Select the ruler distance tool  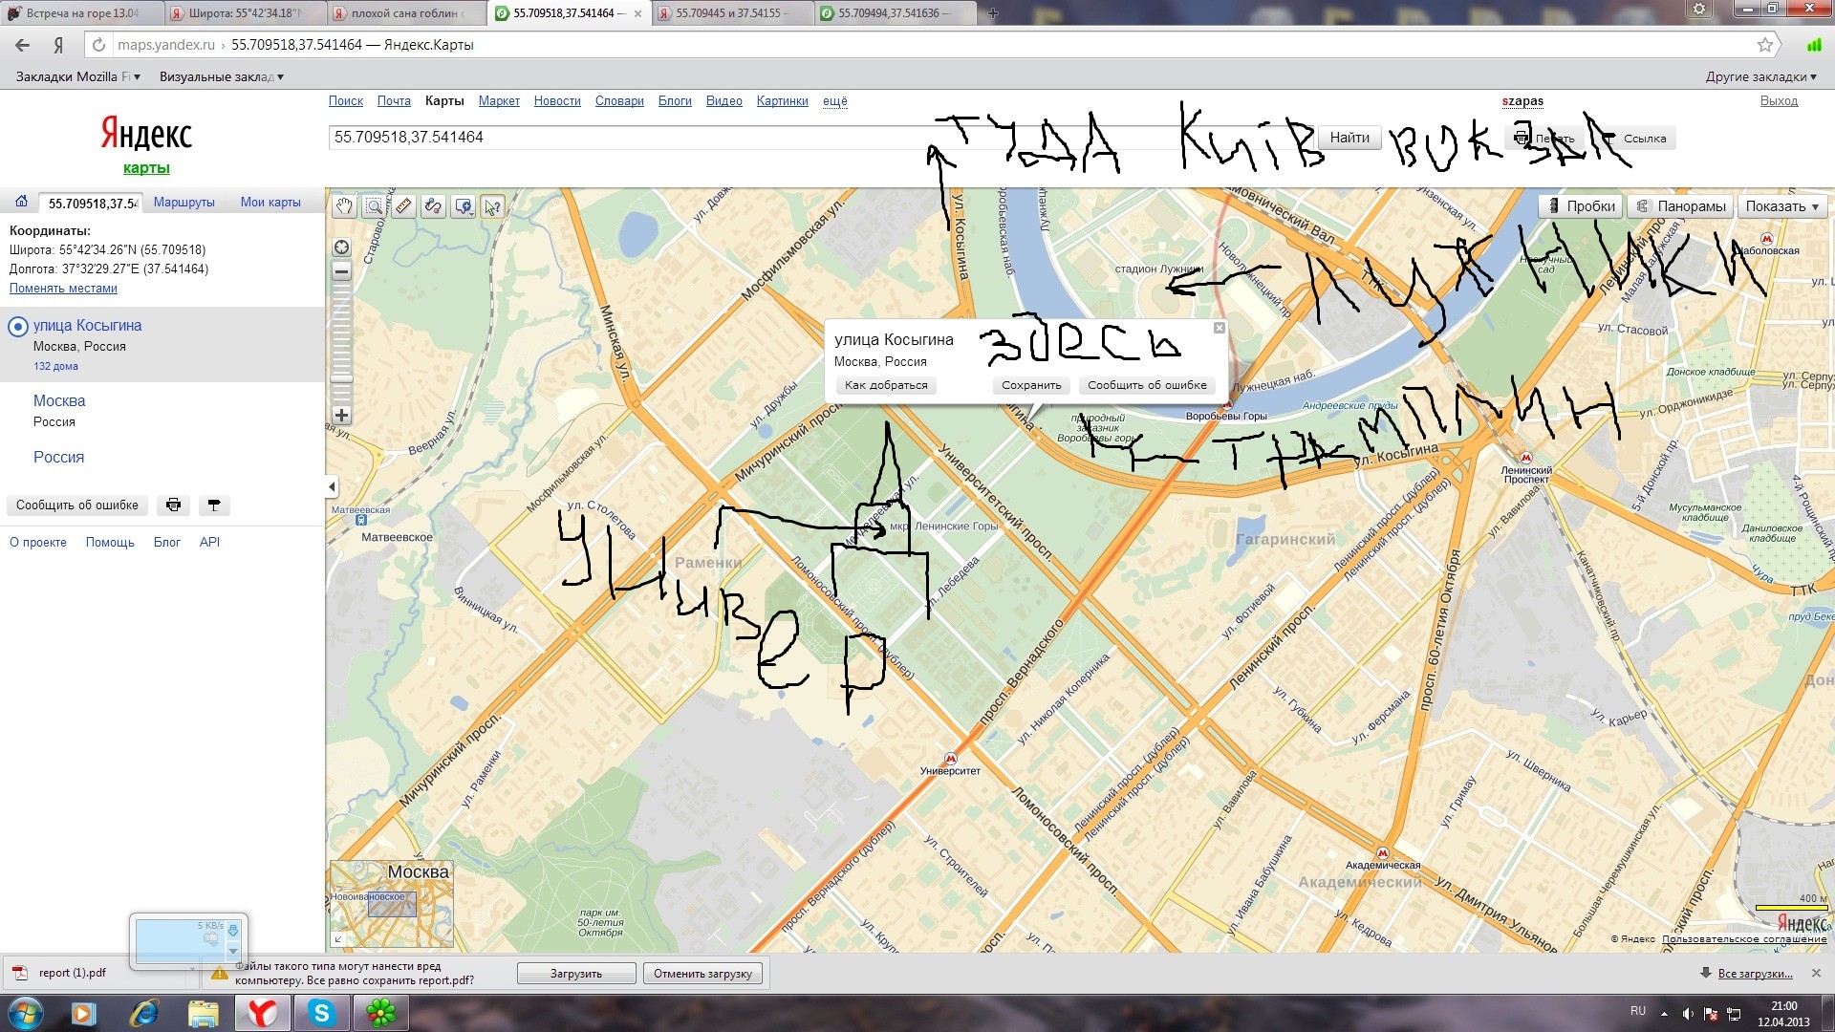click(403, 206)
